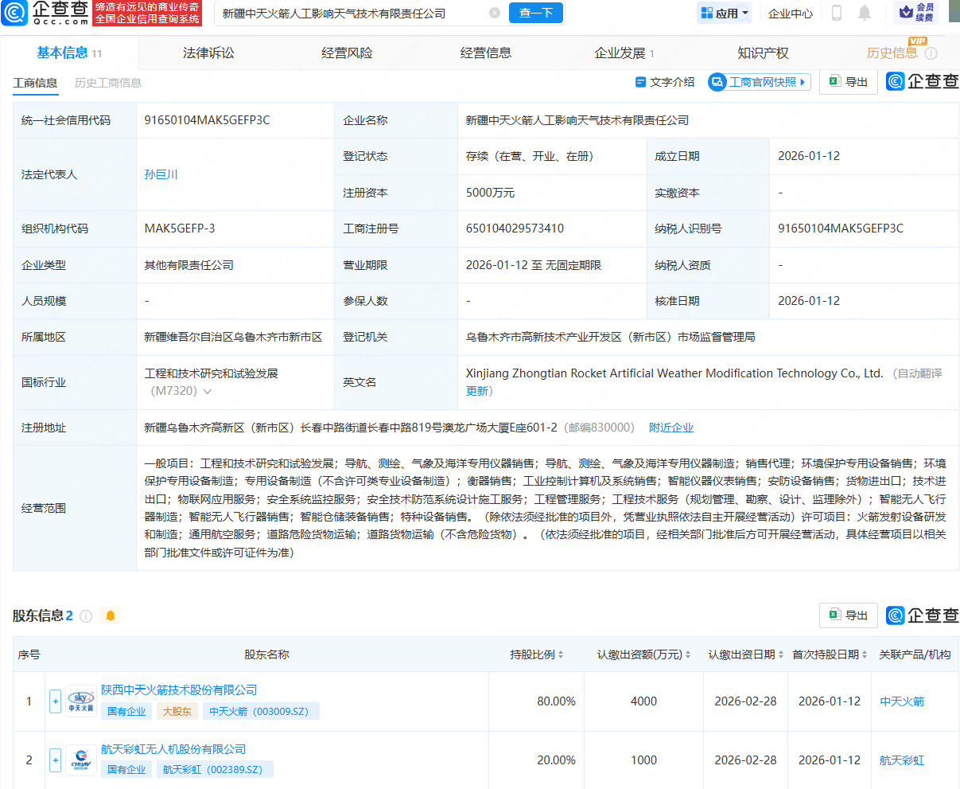Screen dimensions: 960x789
Task: Clear the search box using the X icon
Action: point(495,12)
